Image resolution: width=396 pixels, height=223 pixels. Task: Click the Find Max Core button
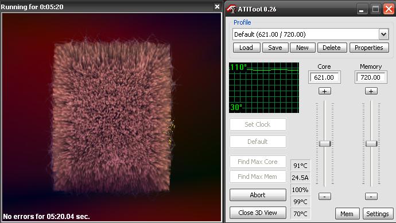[258, 162]
